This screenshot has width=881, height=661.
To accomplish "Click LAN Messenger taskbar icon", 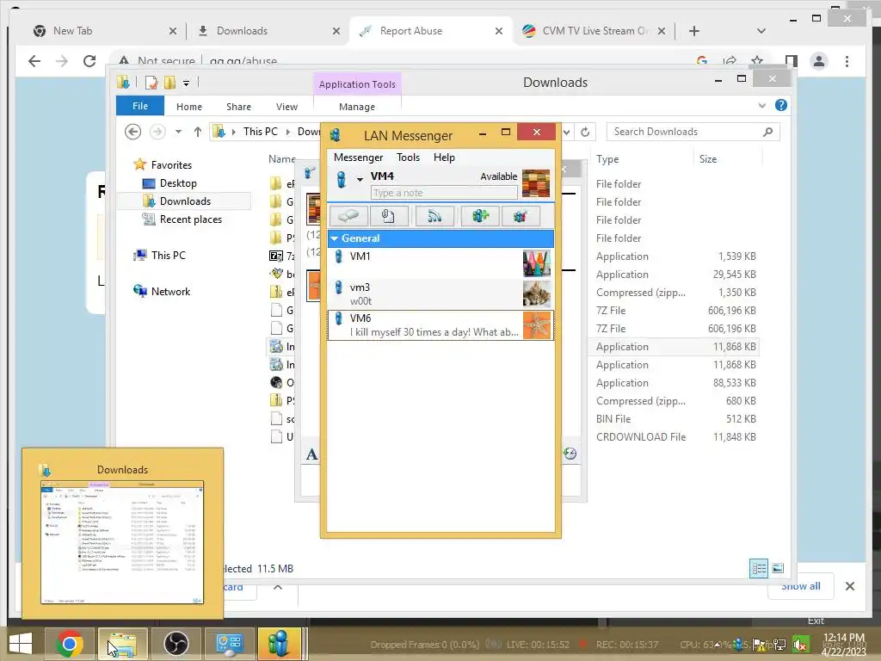I will pyautogui.click(x=279, y=644).
